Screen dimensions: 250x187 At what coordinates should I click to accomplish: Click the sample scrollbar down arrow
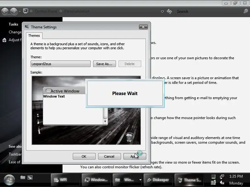coord(105,122)
